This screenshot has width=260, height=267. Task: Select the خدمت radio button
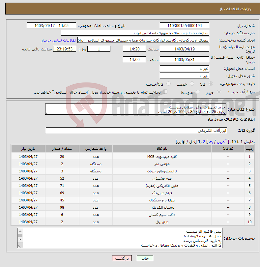(192, 84)
